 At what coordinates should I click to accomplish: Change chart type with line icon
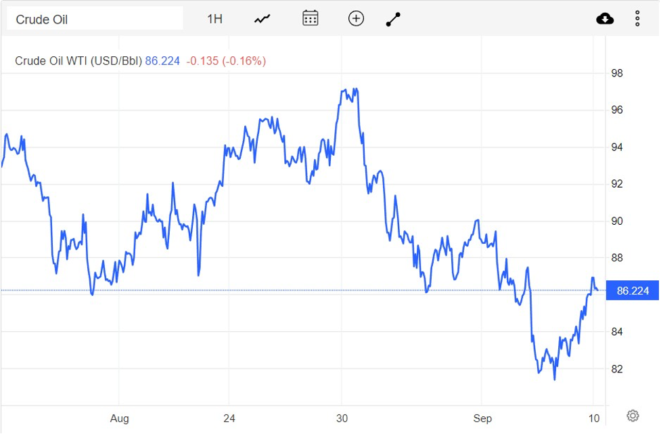click(263, 19)
